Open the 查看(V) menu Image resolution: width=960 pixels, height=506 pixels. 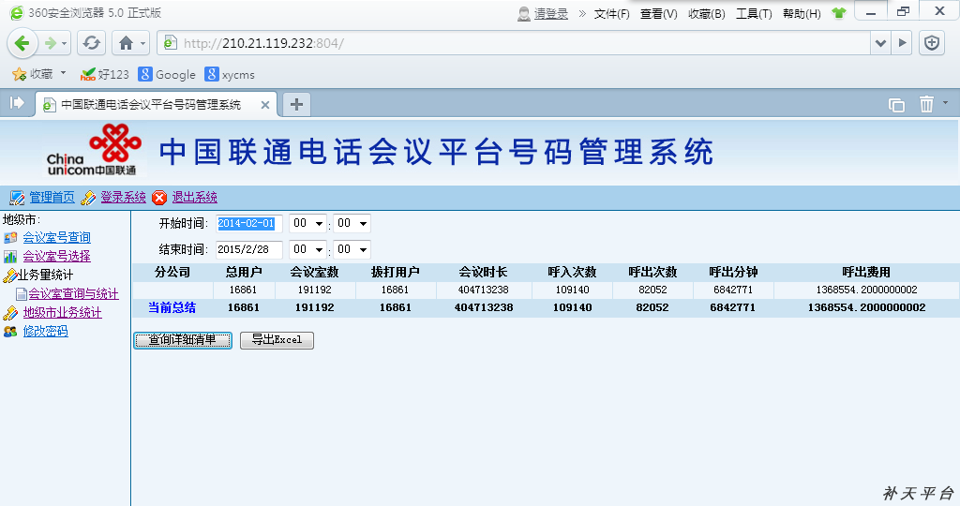pyautogui.click(x=659, y=13)
